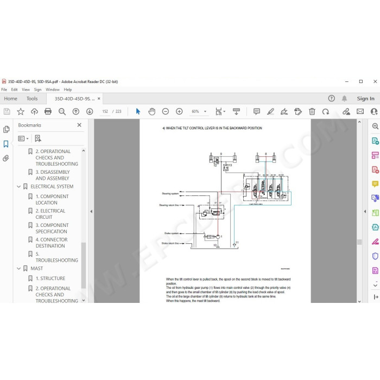Viewport: 380px width, 380px height.
Task: Zoom out with the minus circle button
Action: [166, 111]
